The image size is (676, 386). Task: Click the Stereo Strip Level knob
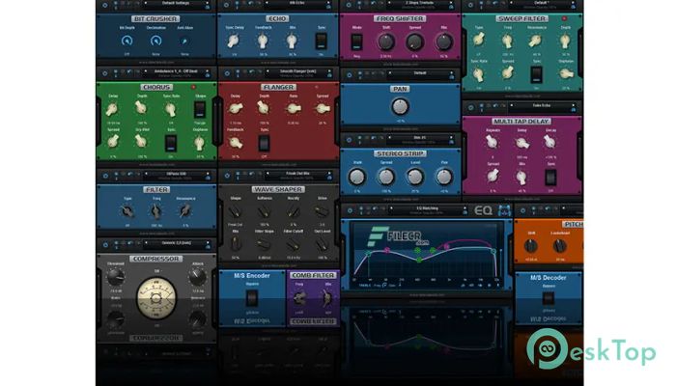click(x=414, y=177)
